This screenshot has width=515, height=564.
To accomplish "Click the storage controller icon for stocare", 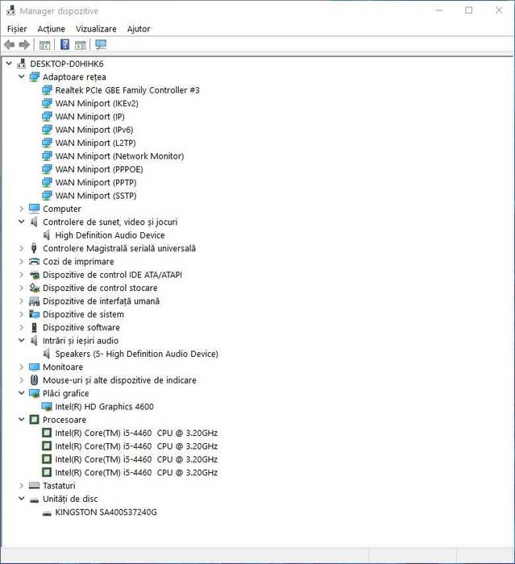I will point(34,288).
